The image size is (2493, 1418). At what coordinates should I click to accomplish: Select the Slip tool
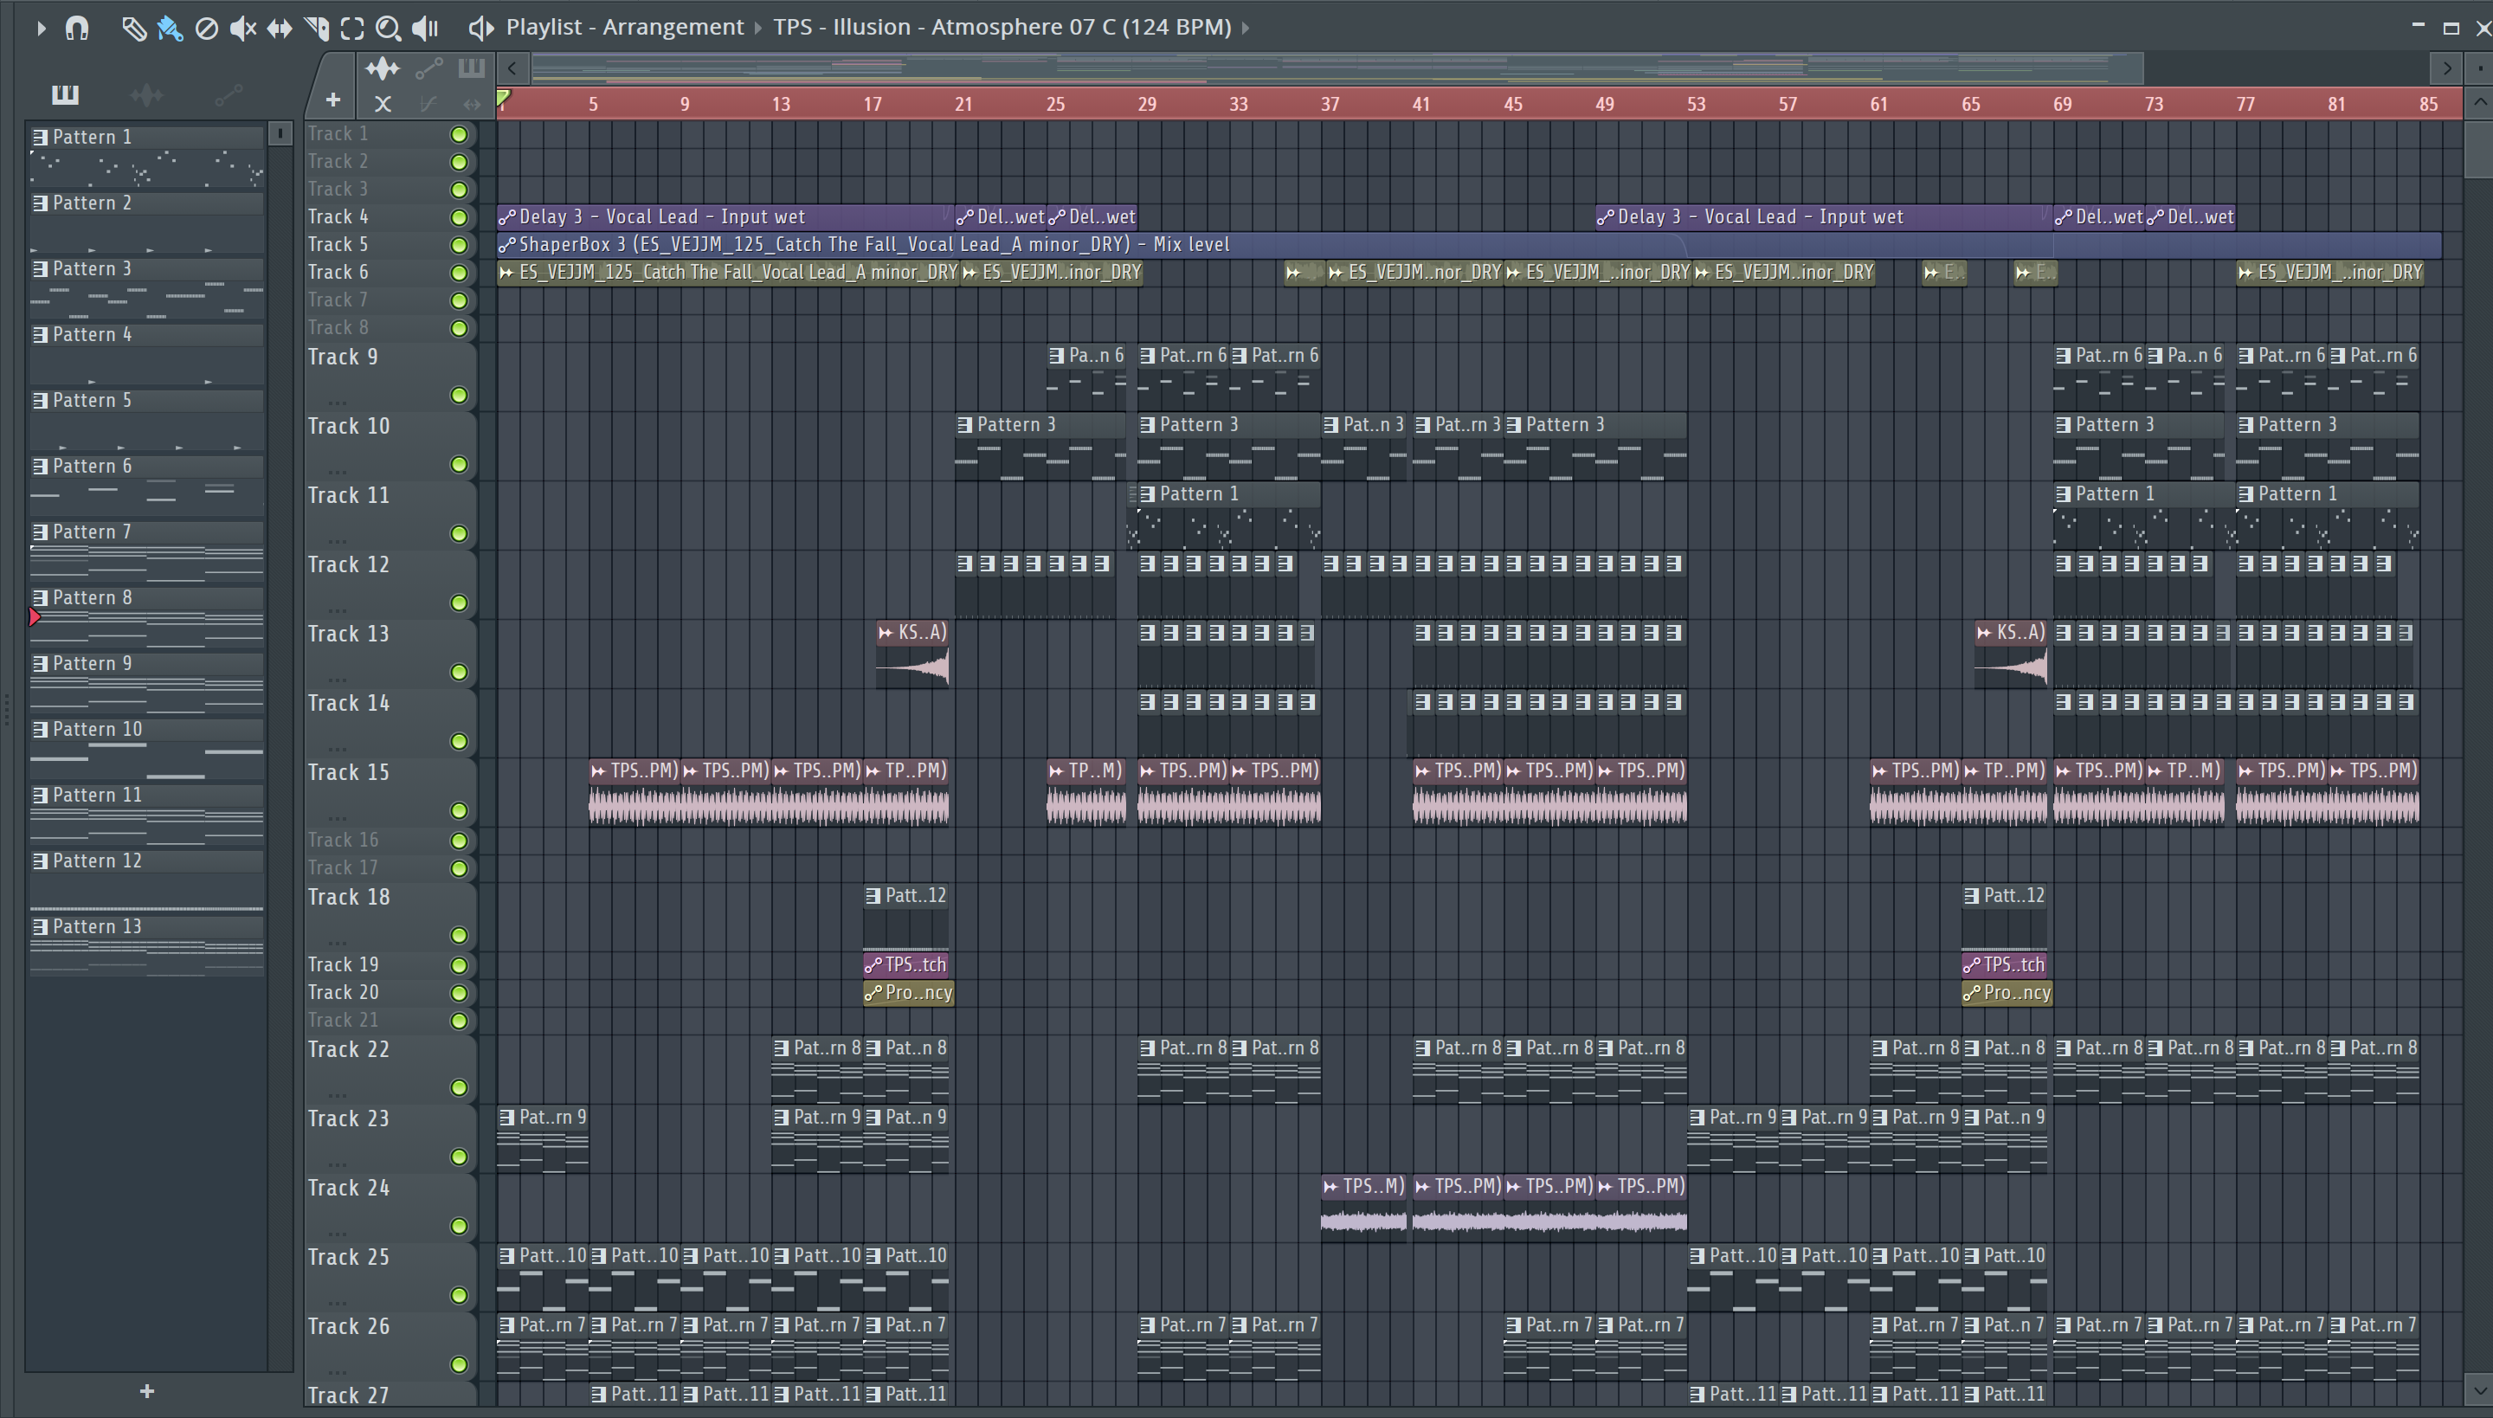coord(280,29)
